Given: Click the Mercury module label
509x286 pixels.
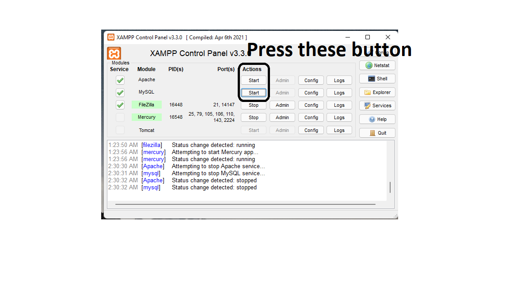Looking at the screenshot, I should pyautogui.click(x=146, y=117).
